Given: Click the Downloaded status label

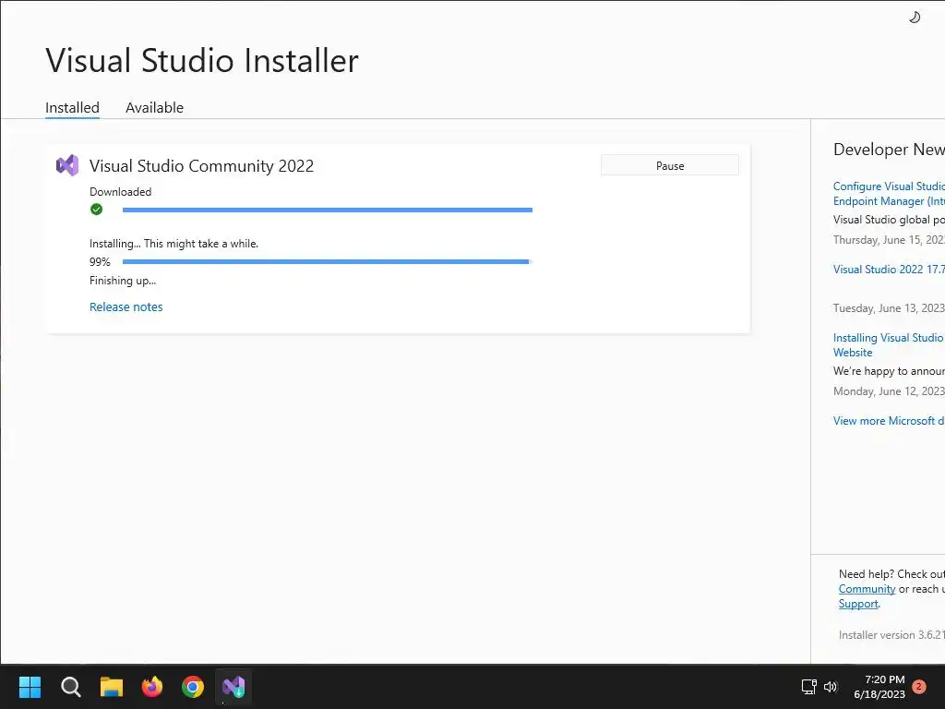Looking at the screenshot, I should click(121, 192).
